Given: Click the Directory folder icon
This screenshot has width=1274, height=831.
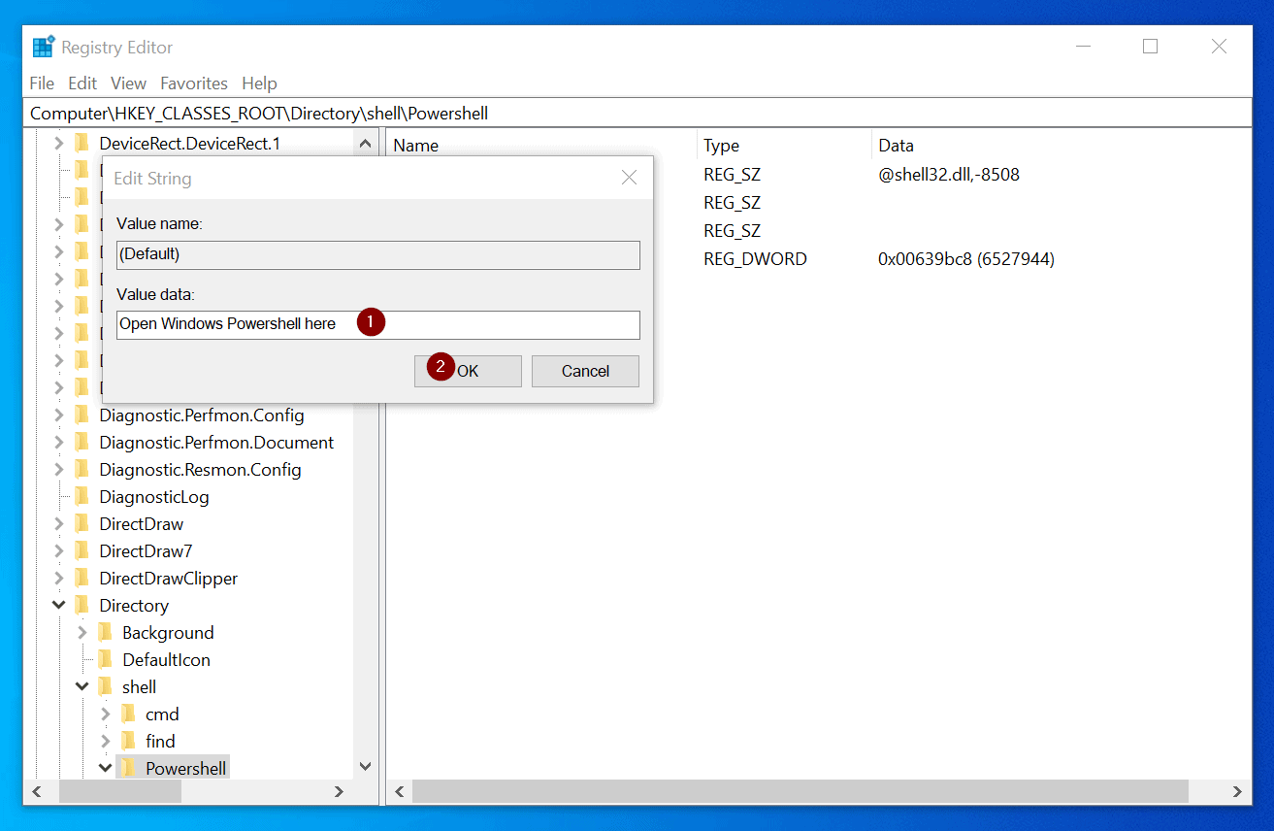Looking at the screenshot, I should click(x=82, y=606).
